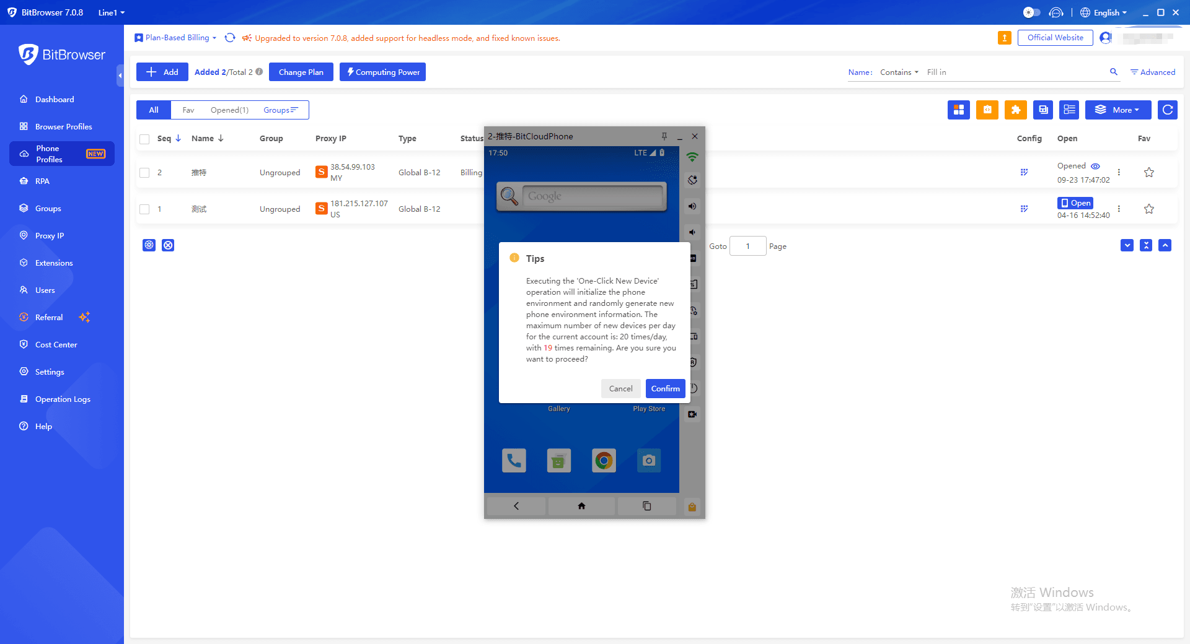This screenshot has height=644, width=1190.
Task: Toggle the theme switch in title bar
Action: pyautogui.click(x=1031, y=12)
